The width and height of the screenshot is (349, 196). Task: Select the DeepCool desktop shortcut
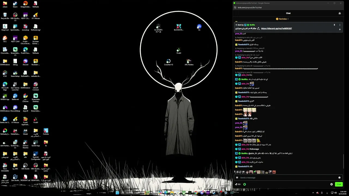(x=5, y=27)
